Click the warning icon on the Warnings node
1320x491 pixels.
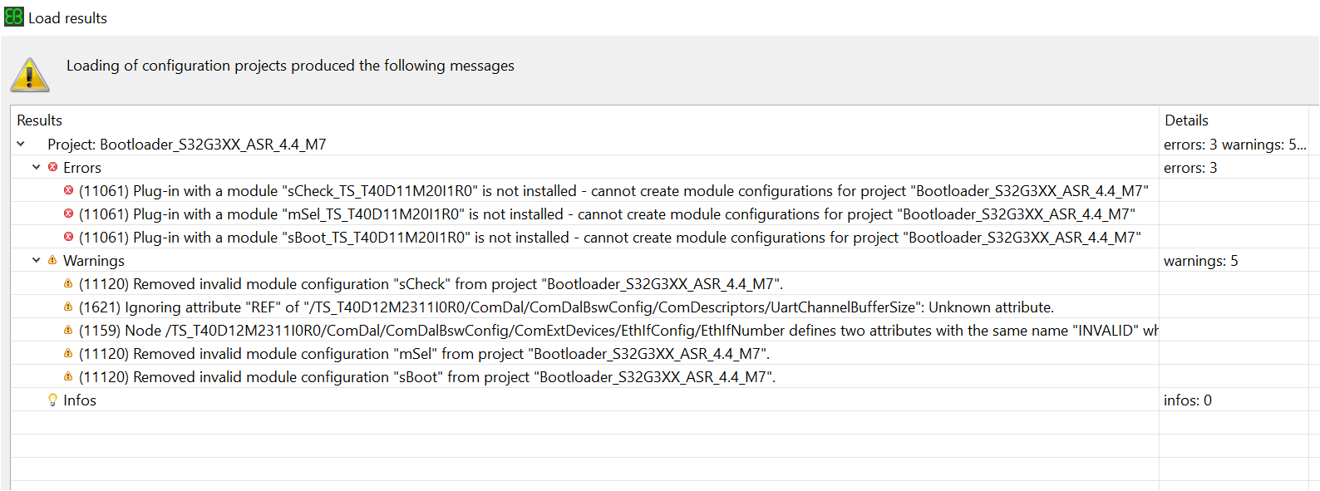point(52,260)
